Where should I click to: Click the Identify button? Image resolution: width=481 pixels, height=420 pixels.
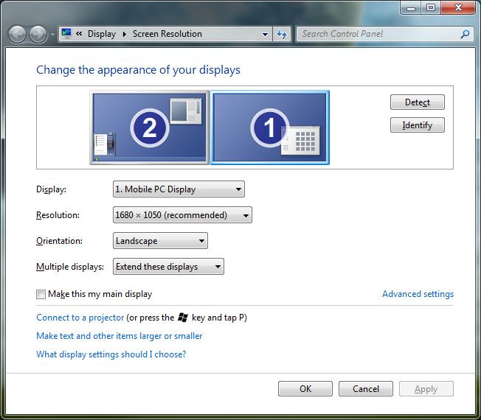418,125
